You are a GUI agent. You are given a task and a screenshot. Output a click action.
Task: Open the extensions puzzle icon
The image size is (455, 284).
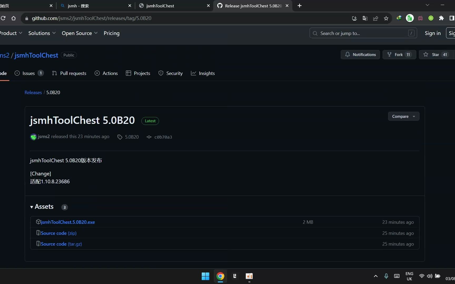(x=441, y=18)
